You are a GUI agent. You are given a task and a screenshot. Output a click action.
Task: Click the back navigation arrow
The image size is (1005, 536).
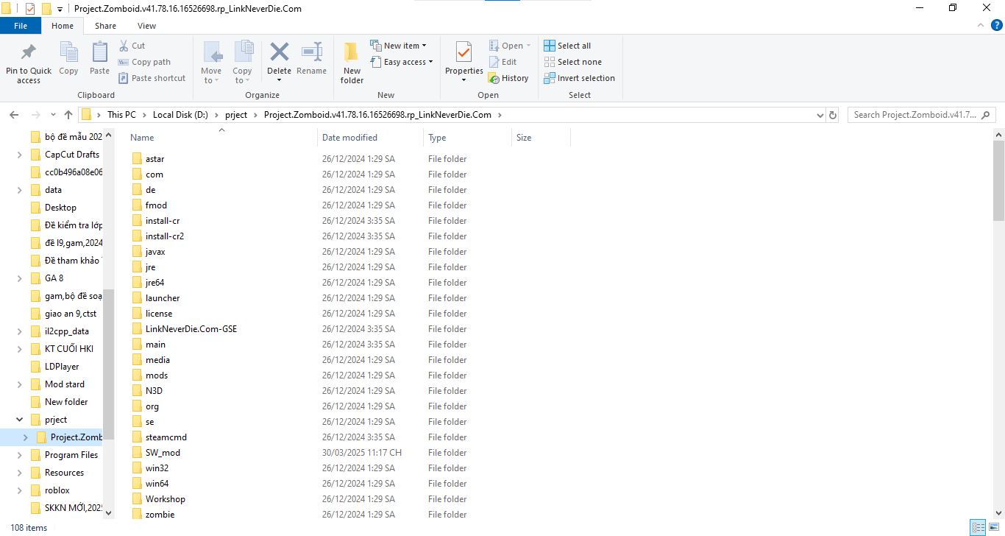tap(13, 114)
